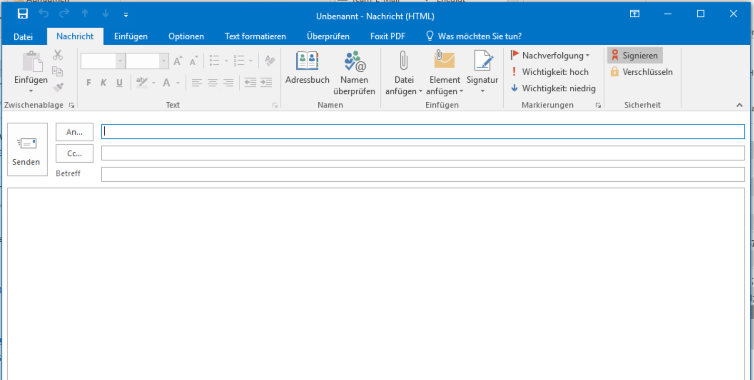Select the Nachricht ribbon tab
This screenshot has height=380, width=754.
[x=75, y=36]
